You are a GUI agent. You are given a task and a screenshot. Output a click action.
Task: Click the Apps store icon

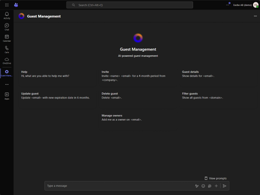coord(7,96)
